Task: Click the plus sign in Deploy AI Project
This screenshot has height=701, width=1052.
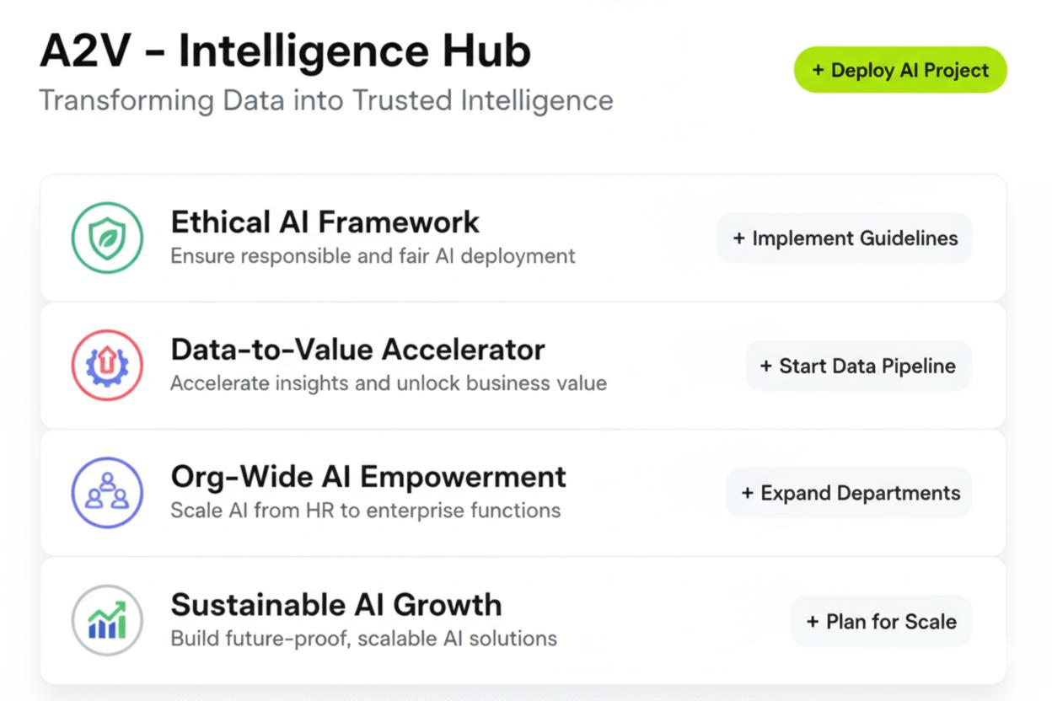Action: [x=818, y=70]
